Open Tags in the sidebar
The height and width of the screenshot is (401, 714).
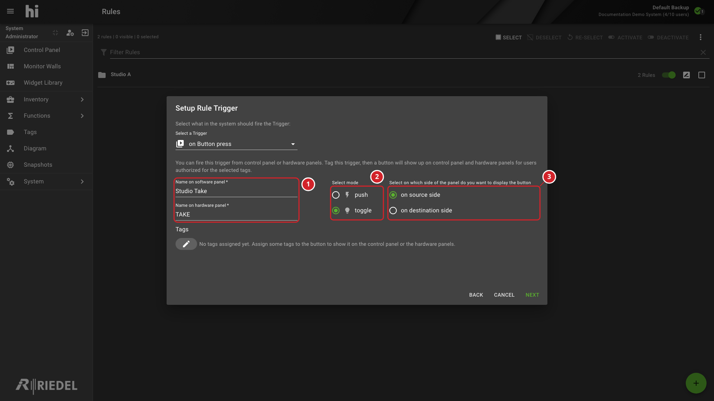tap(46, 132)
